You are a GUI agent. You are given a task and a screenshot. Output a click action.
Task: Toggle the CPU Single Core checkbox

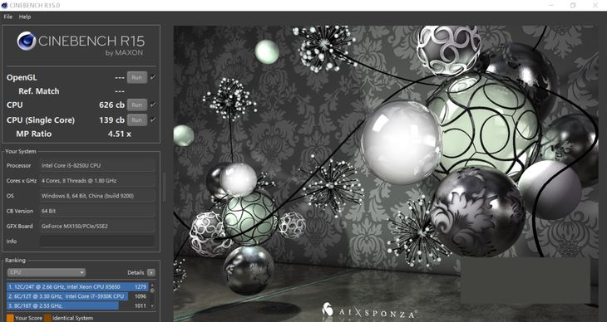coord(153,120)
